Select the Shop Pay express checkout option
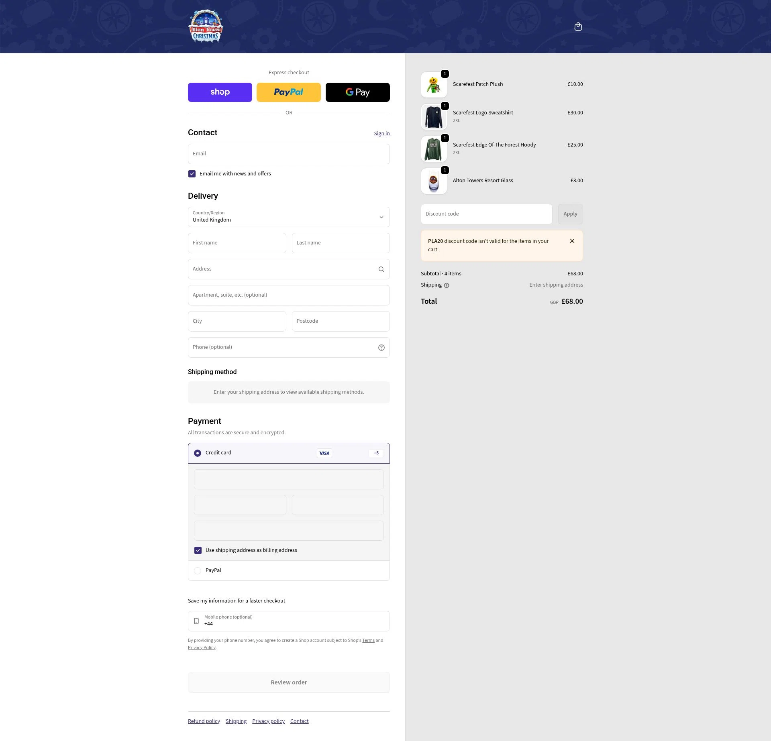The width and height of the screenshot is (771, 741). 220,92
